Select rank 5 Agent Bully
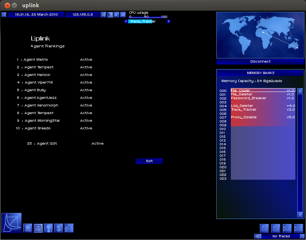Image resolution: width=306 pixels, height=240 pixels. click(31, 90)
